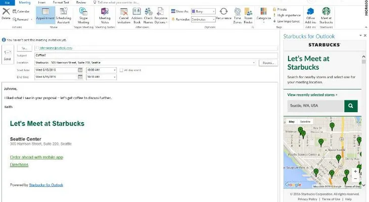Viewport: 369px width, 202px height.
Task: Open the end time 10:30 AM dropdown
Action: (x=115, y=77)
